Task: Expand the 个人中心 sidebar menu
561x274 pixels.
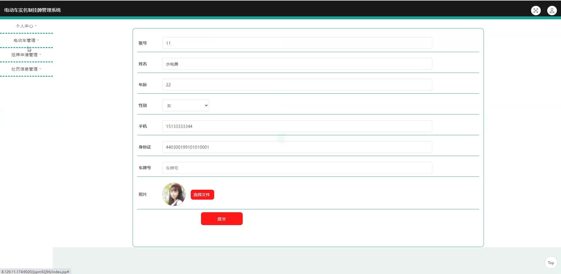Action: point(26,26)
